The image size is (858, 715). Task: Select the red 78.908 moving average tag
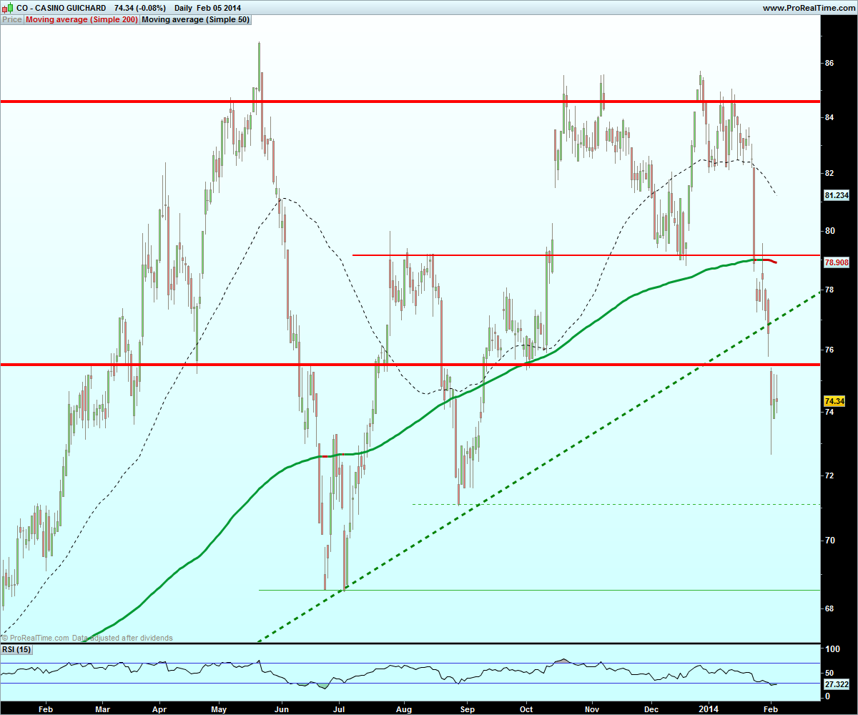(837, 262)
